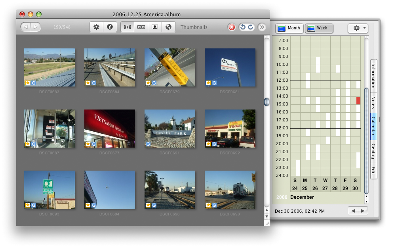Click star badge on DSCF0684
Viewport: 396px width, 246px height.
pyautogui.click(x=88, y=83)
